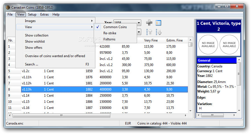Click the details panel horizontal scrollbar thumb

point(212,115)
